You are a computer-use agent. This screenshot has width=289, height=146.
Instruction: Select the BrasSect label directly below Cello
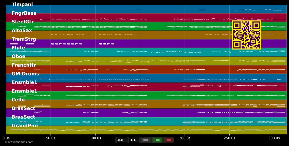click(x=23, y=108)
